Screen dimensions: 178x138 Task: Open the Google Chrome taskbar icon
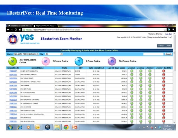(66, 127)
